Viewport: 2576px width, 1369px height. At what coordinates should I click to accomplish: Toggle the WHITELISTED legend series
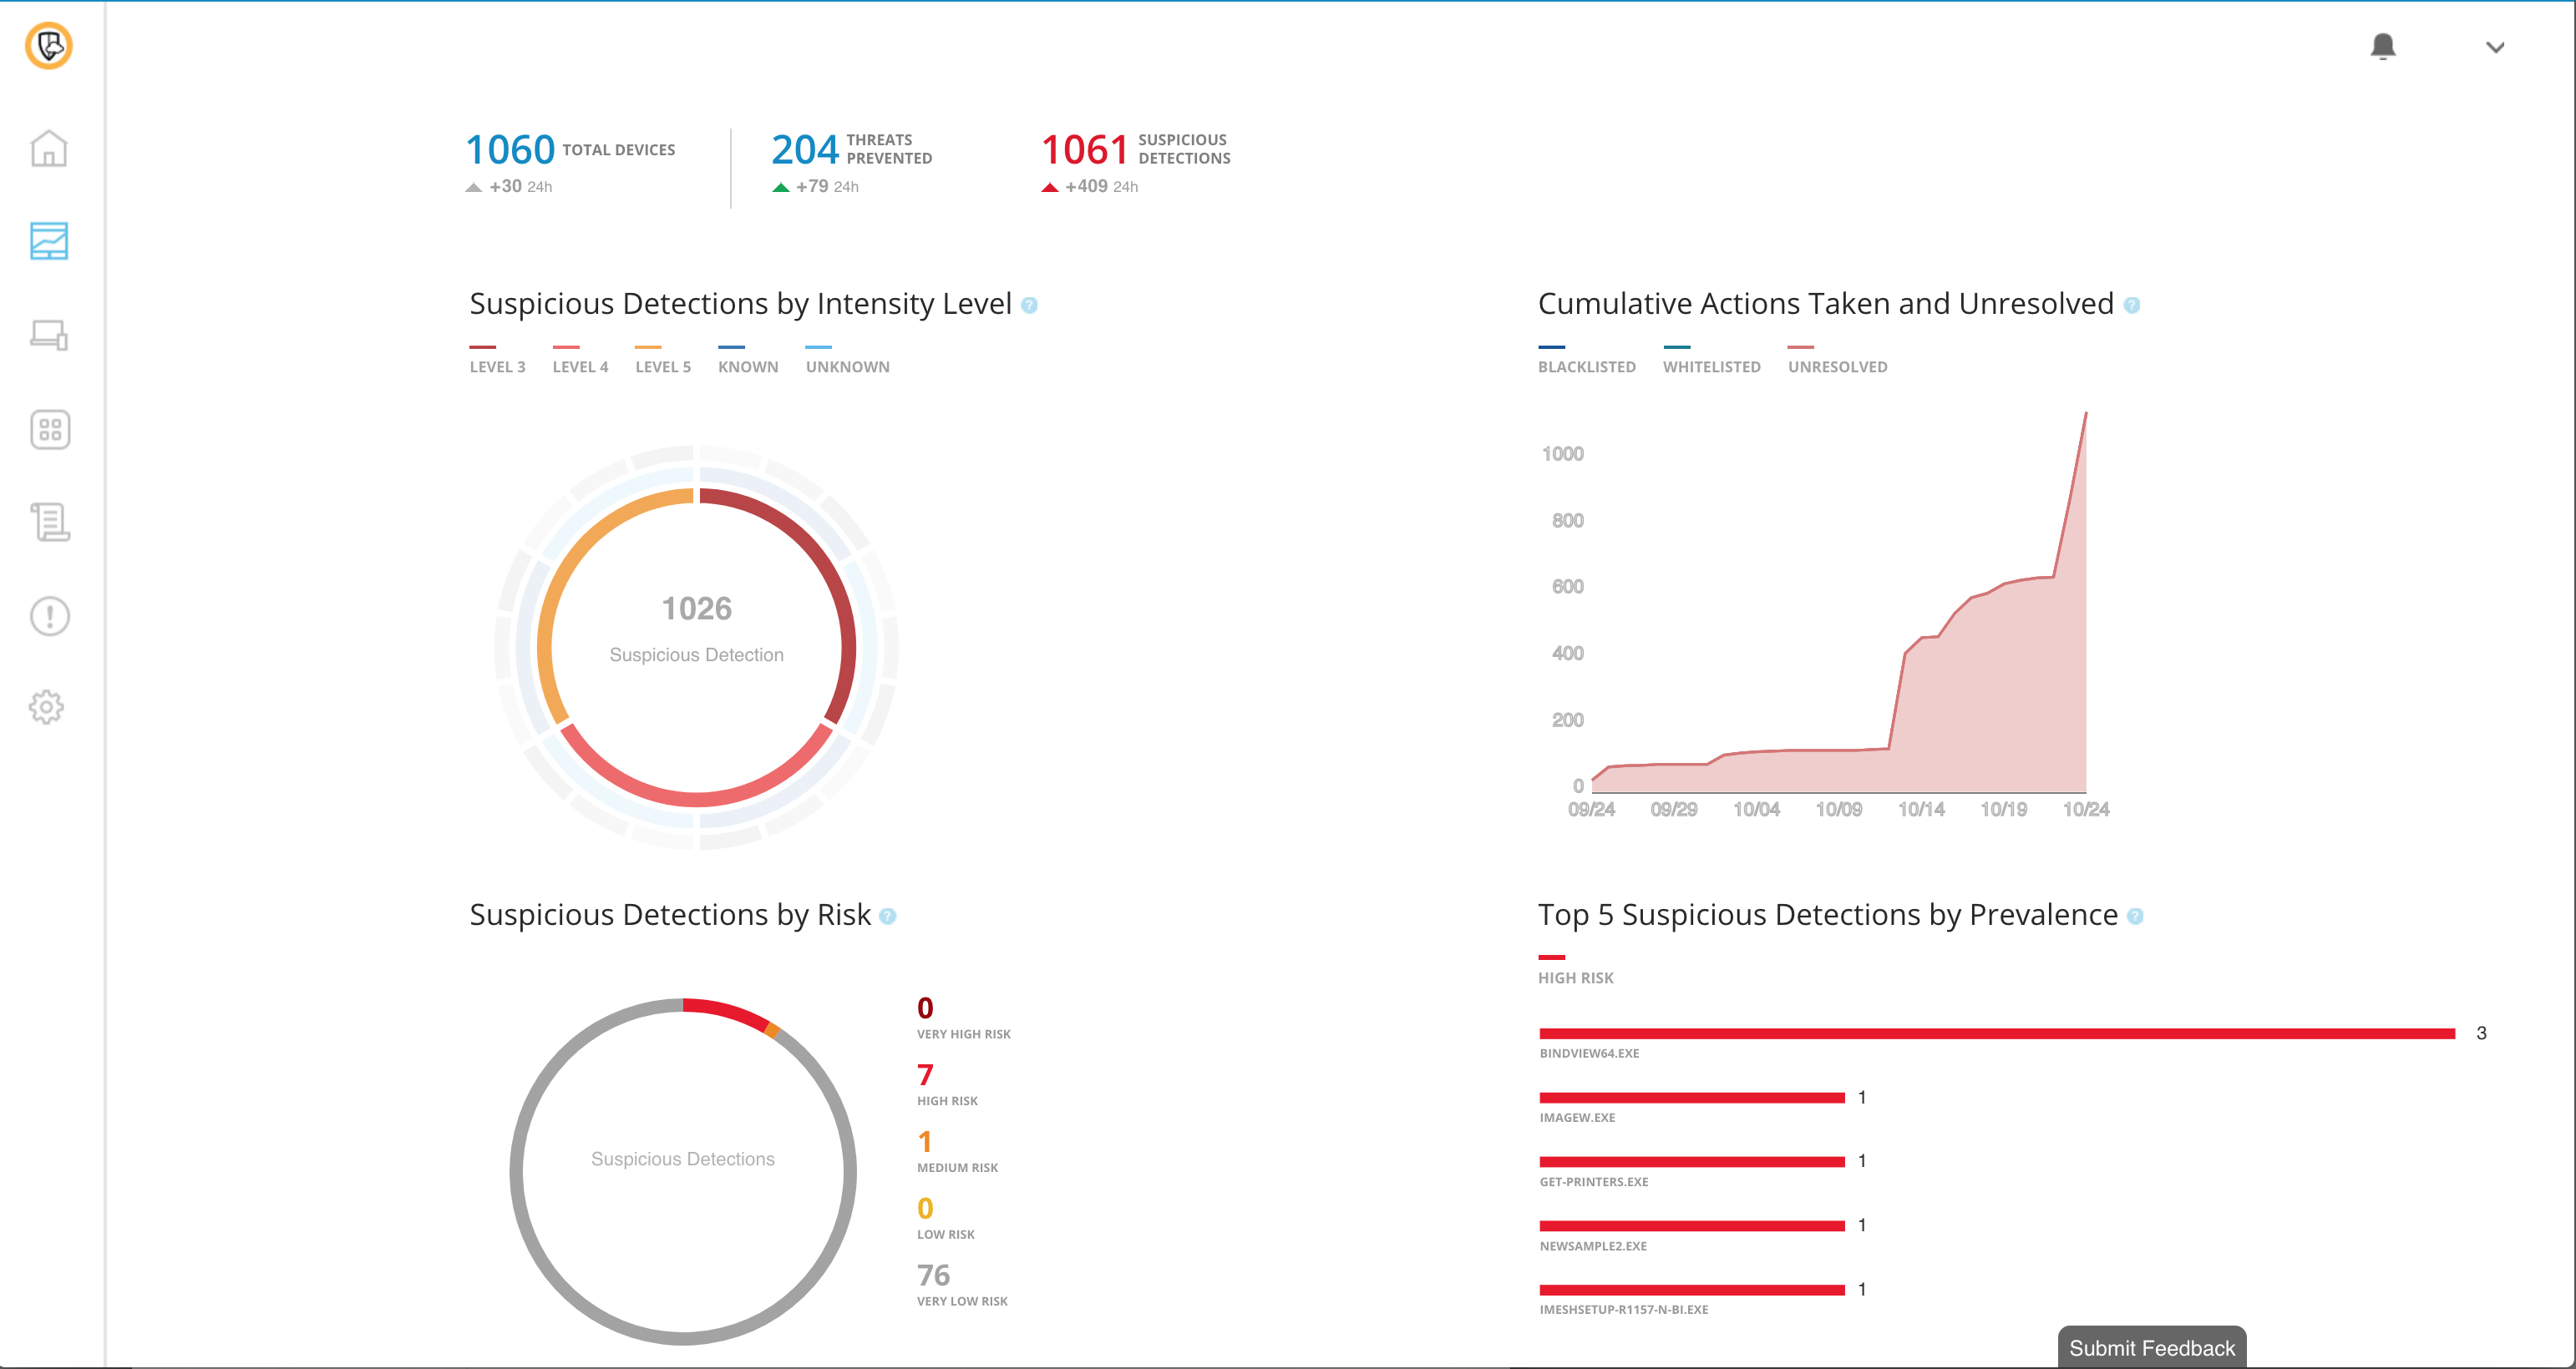pos(1711,366)
